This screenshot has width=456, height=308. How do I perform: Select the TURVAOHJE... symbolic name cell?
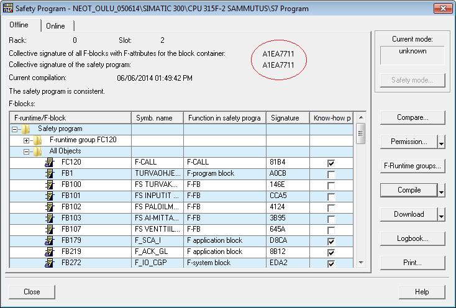tap(157, 173)
